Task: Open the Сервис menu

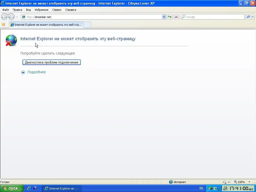Action: point(57,10)
